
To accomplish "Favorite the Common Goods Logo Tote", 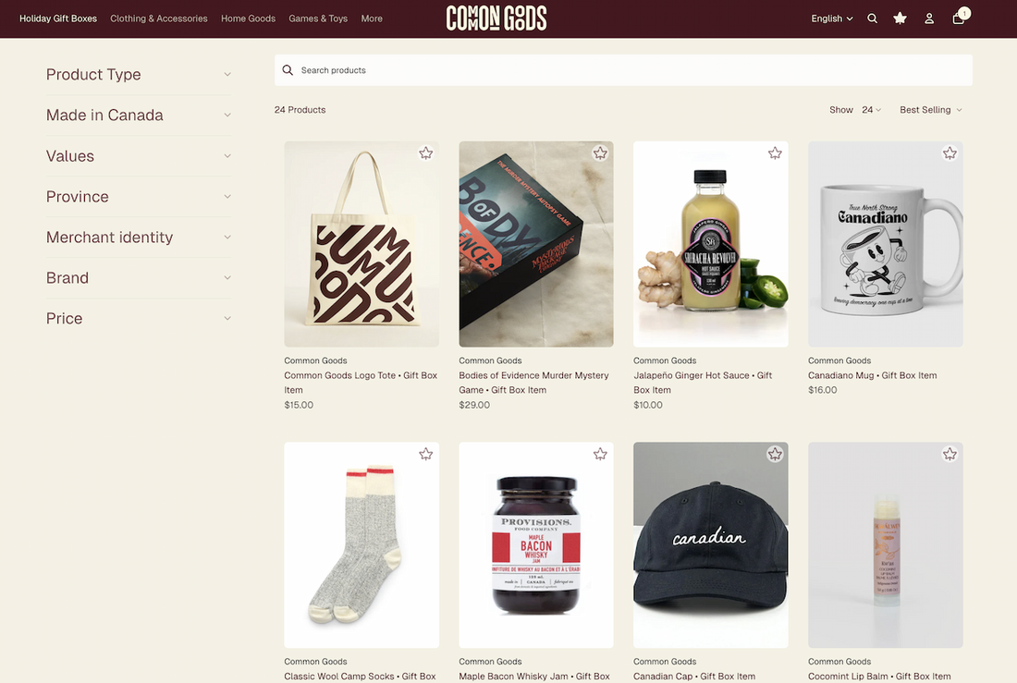I will (x=425, y=153).
